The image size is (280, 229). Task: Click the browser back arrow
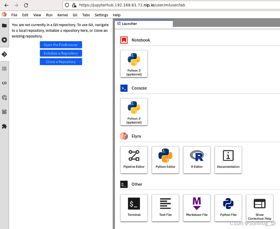[6, 5]
